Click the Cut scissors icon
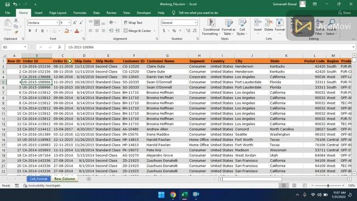This screenshot has width=357, height=201. (x=16, y=20)
